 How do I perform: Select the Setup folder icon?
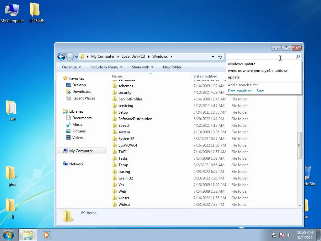(115, 112)
